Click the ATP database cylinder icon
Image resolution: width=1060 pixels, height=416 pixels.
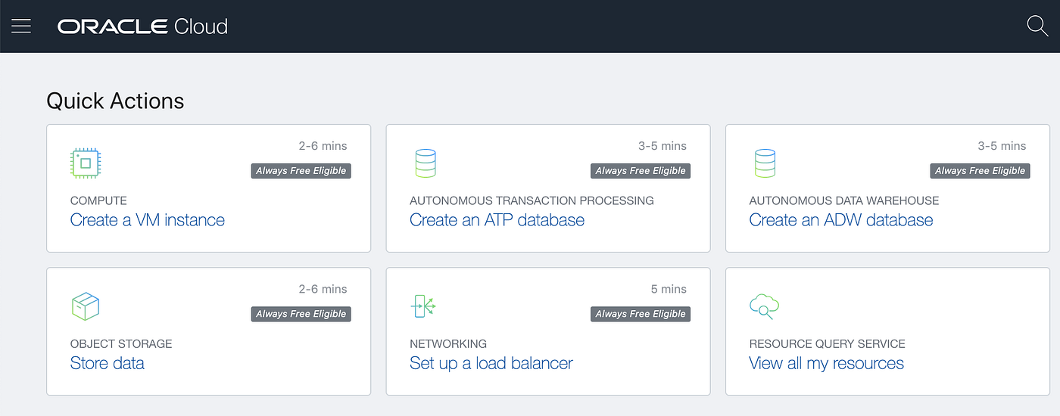[426, 163]
